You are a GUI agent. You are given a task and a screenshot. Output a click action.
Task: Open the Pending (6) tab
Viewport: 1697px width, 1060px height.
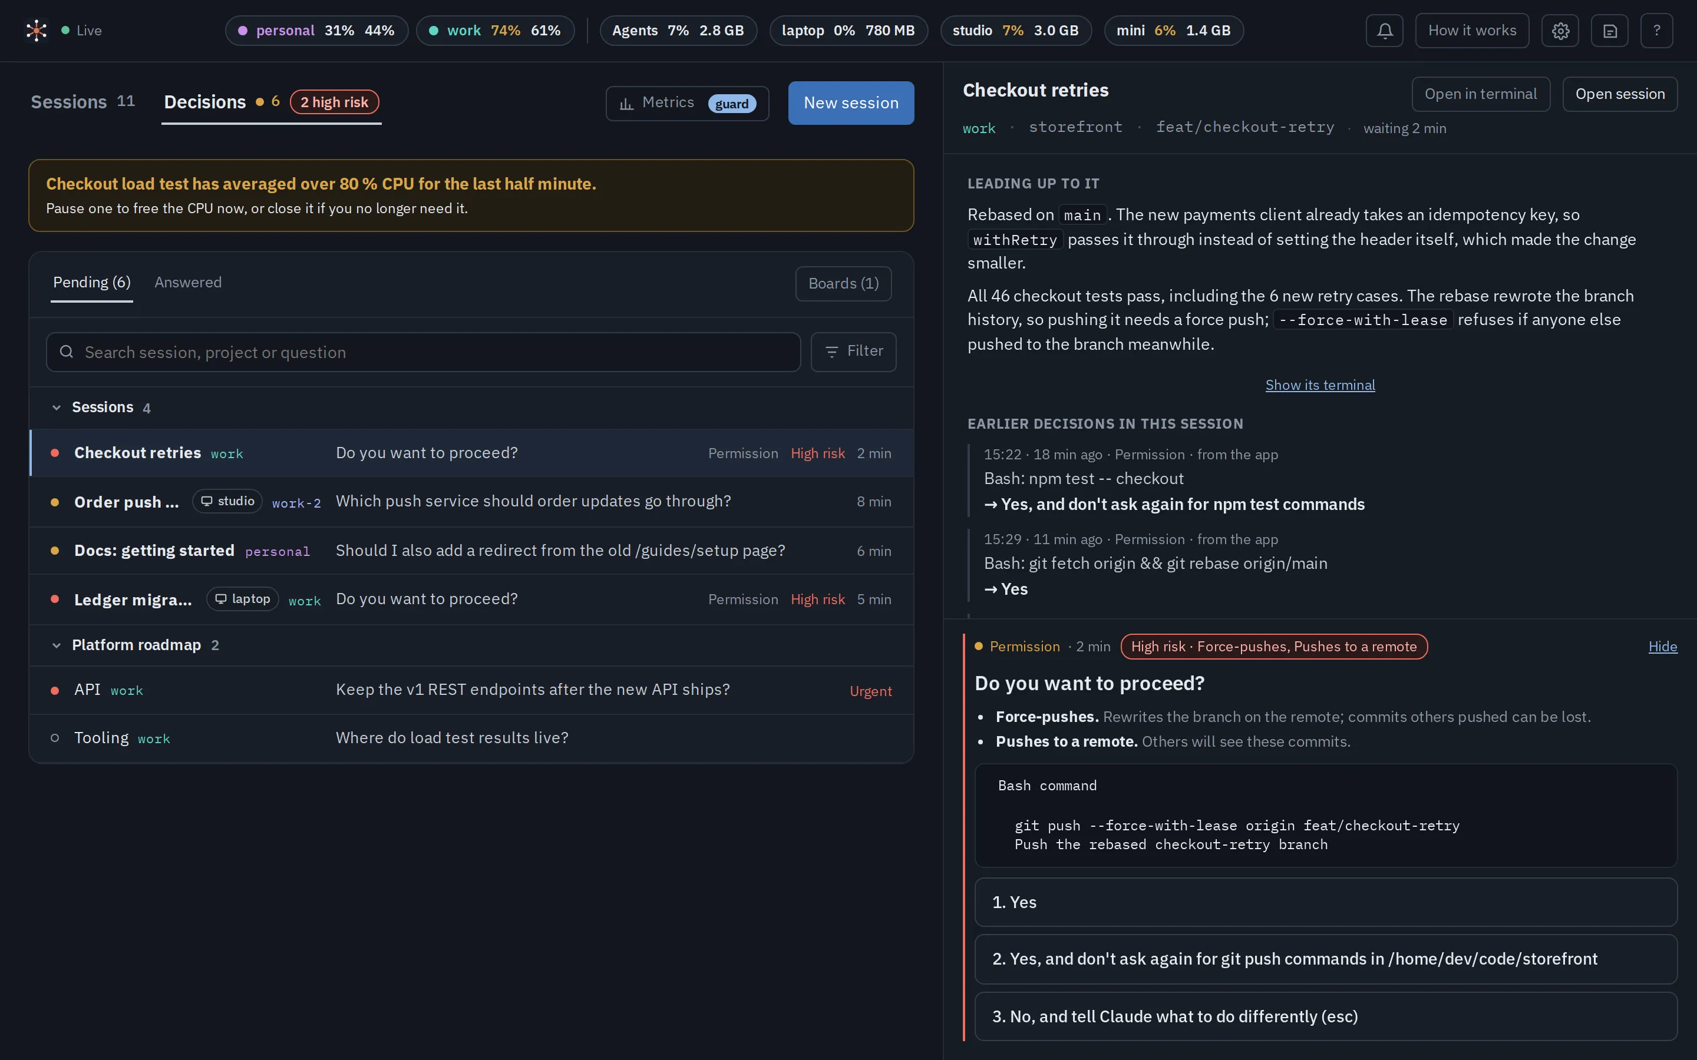pos(92,283)
